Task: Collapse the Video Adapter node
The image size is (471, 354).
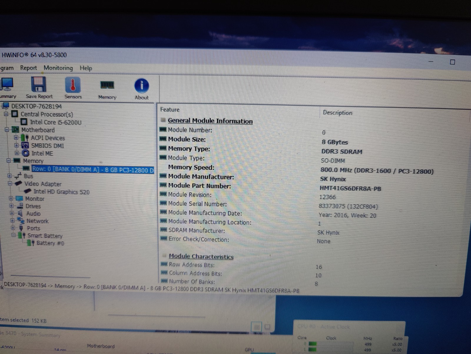Action: (x=10, y=183)
